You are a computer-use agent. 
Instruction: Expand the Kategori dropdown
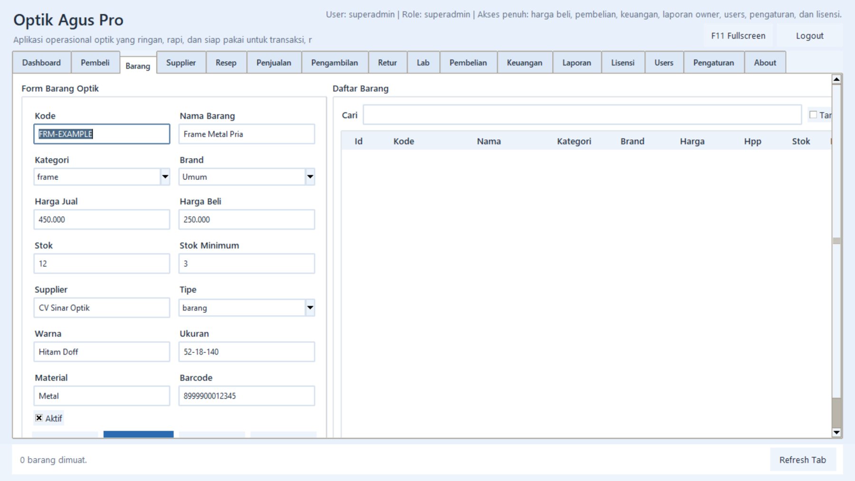[x=165, y=177]
